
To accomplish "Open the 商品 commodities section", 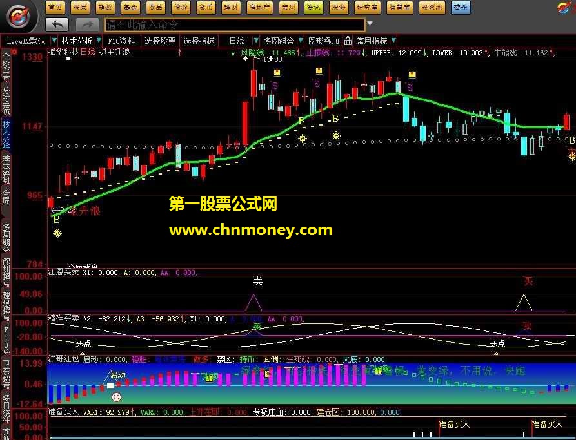I will [x=155, y=7].
